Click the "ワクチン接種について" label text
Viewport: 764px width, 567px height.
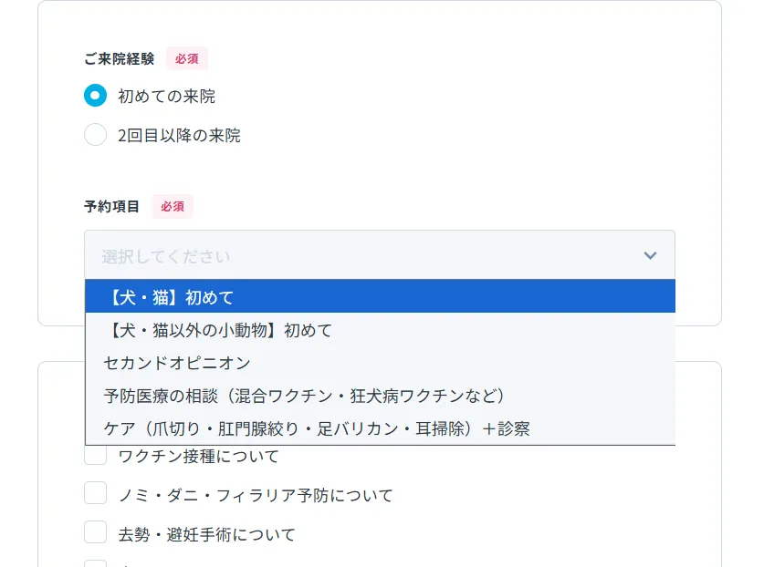coord(198,456)
